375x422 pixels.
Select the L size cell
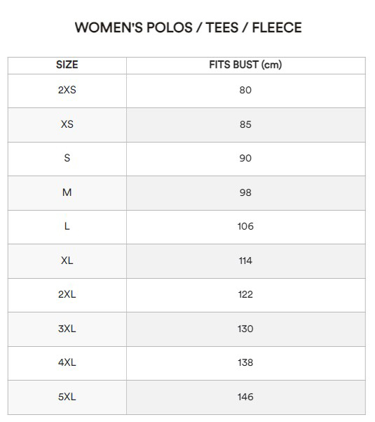click(67, 226)
